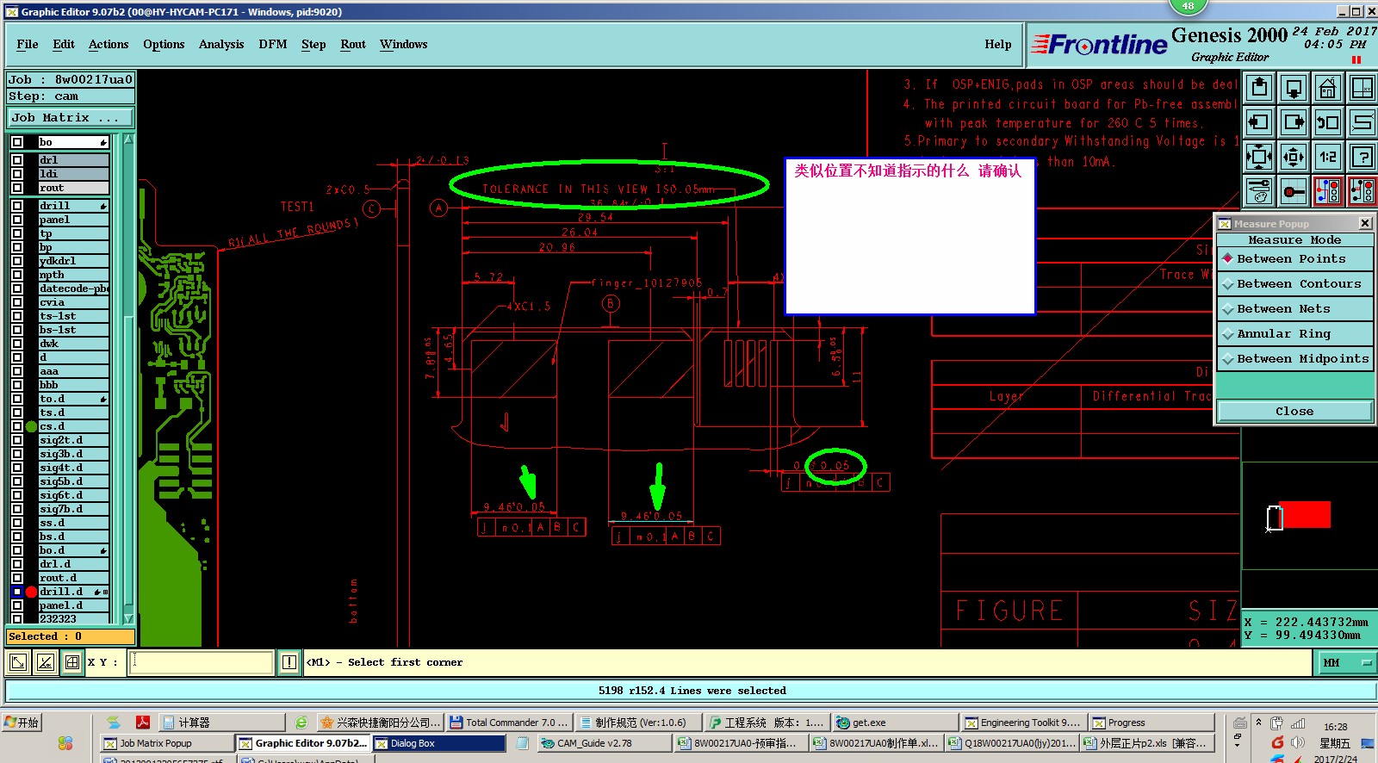The image size is (1378, 763).
Task: Click the layer list vertical scrollbar
Action: (x=128, y=379)
